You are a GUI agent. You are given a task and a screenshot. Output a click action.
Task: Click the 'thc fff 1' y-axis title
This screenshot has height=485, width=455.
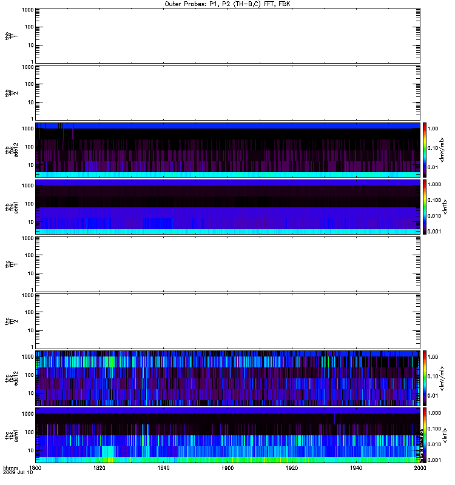point(12,264)
